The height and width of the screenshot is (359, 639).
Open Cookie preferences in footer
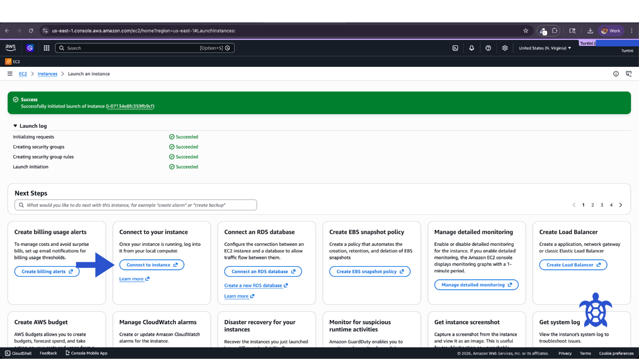pos(617,353)
